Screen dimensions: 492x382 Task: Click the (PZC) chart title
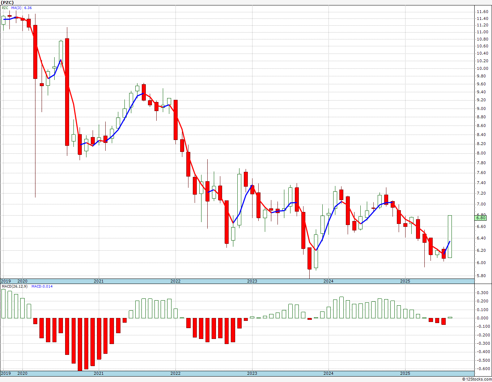coord(7,2)
